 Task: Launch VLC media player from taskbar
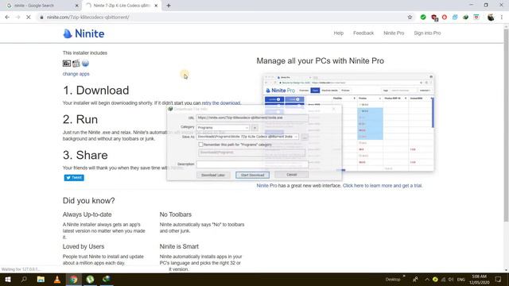click(57, 279)
